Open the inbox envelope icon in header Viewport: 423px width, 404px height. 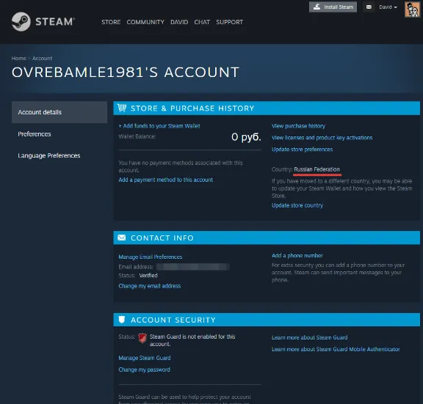[369, 7]
